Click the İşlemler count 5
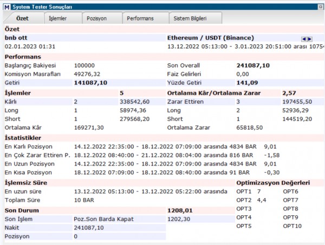The height and width of the screenshot is (245, 325). [122, 93]
